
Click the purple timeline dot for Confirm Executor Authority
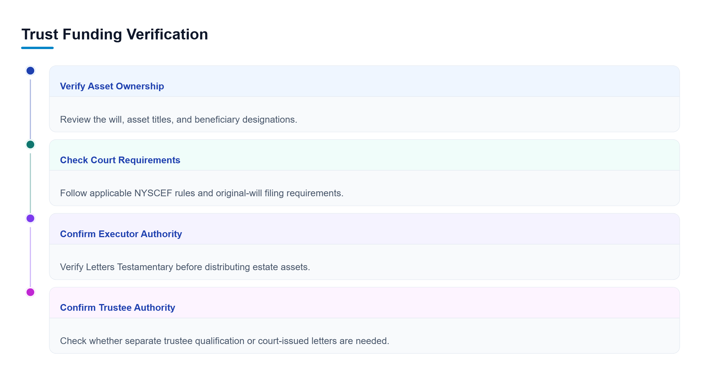pos(30,218)
